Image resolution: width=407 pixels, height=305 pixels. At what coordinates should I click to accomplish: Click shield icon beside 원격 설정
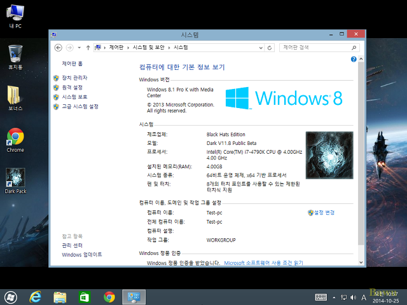(x=56, y=88)
